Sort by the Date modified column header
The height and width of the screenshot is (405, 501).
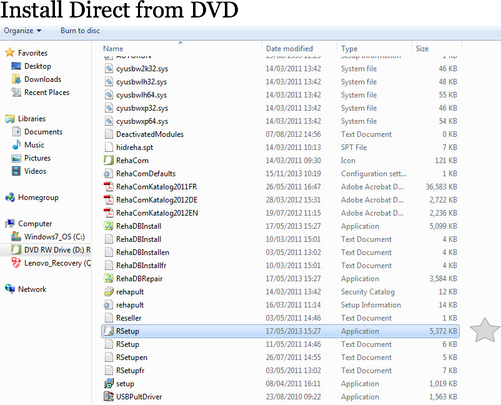point(289,49)
